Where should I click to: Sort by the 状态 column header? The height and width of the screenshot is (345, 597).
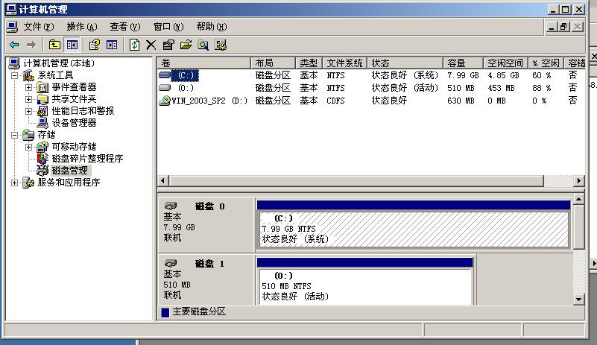tap(405, 63)
